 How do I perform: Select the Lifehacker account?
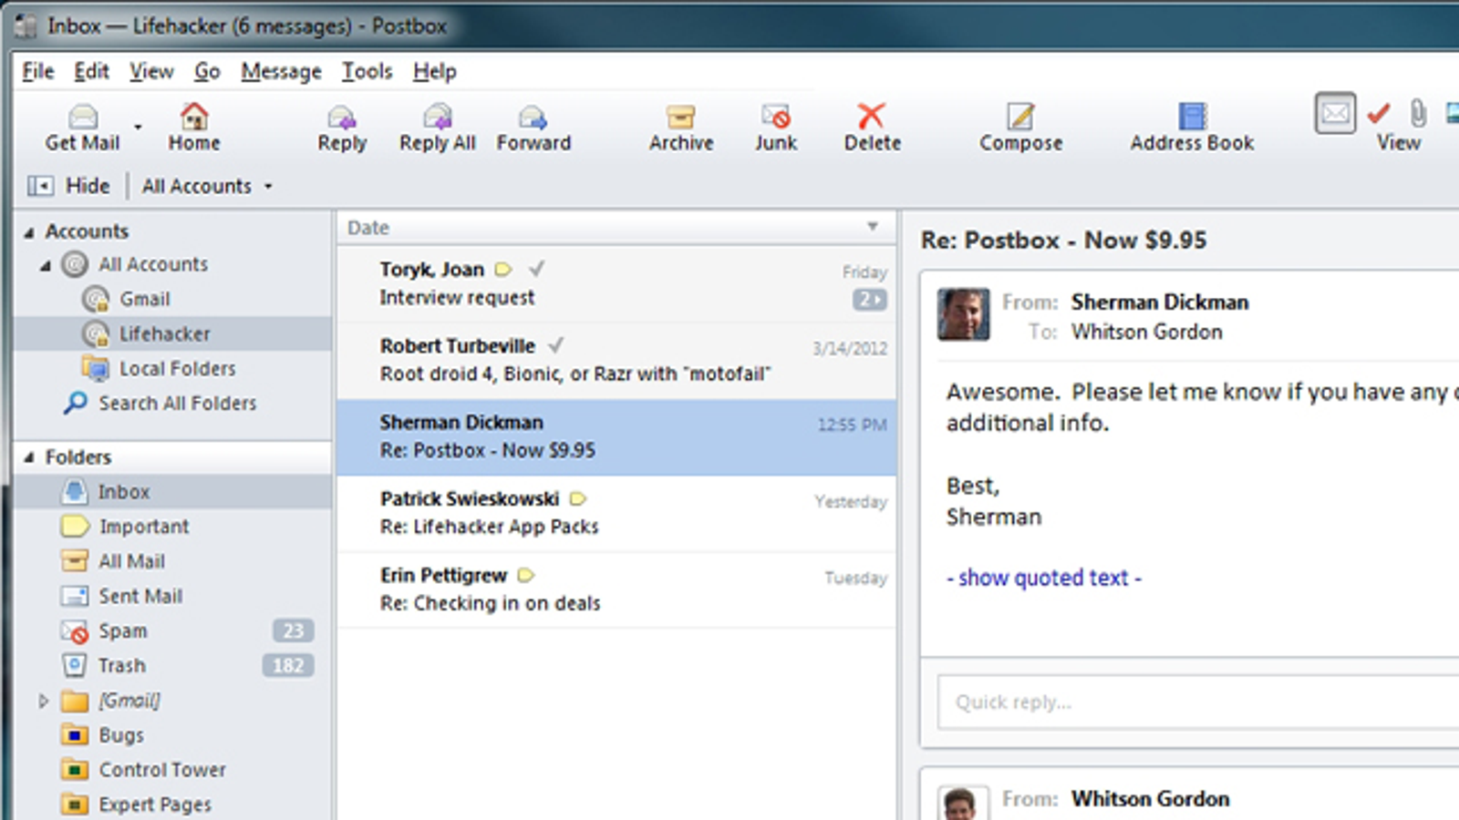(173, 333)
